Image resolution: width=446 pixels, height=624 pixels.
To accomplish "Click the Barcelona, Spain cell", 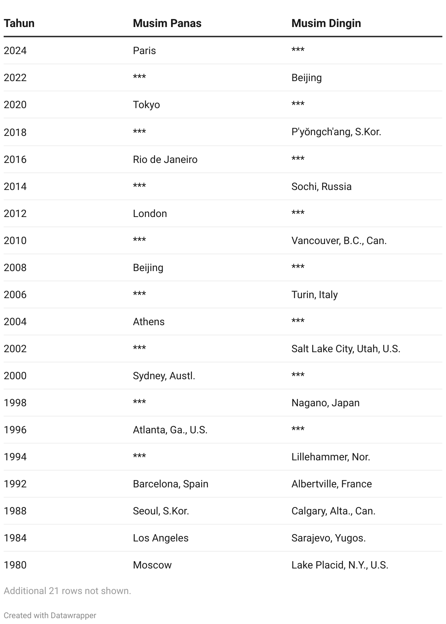I will point(170,484).
